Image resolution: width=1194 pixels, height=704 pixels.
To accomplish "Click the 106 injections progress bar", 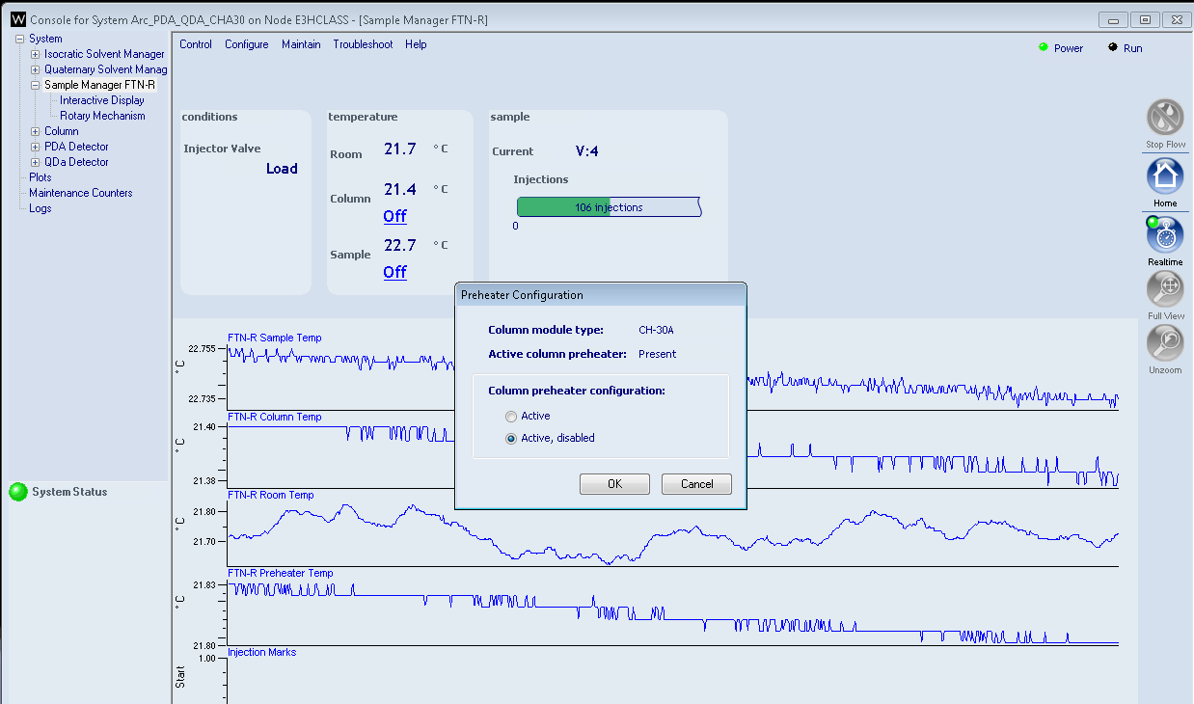I will click(609, 207).
